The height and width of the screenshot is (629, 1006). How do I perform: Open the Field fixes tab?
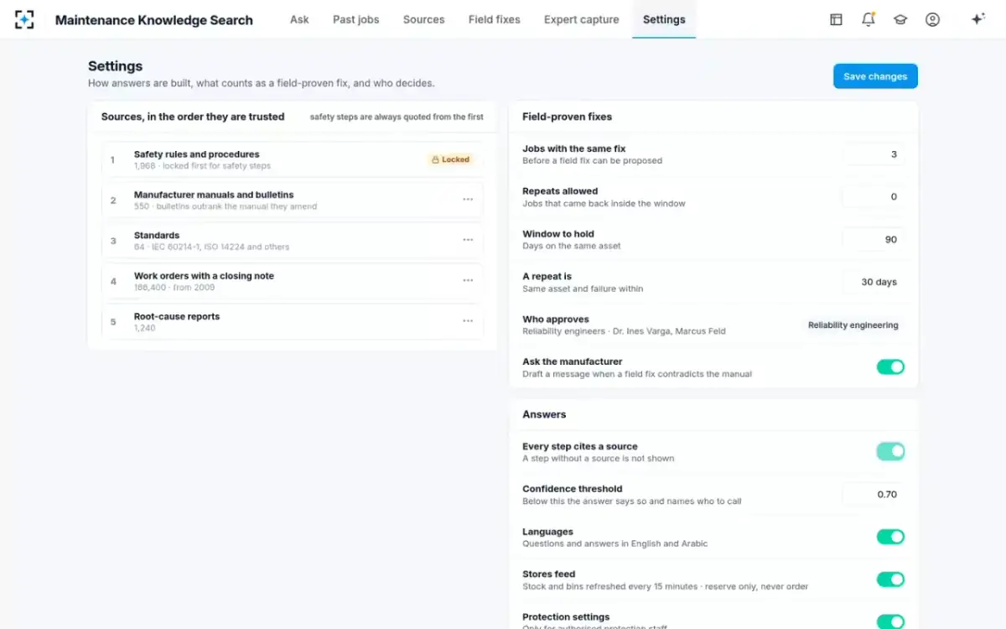pyautogui.click(x=494, y=19)
